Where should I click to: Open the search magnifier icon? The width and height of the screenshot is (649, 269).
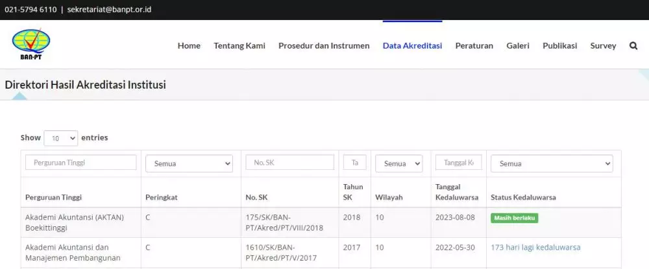(x=633, y=46)
